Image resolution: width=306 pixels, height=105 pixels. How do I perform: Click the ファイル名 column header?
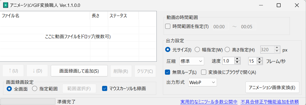(x=45, y=16)
